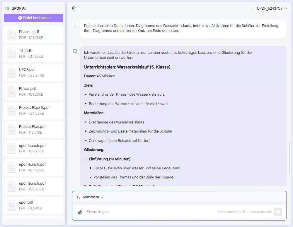Click the AI reply opening Ich verstehe
This screenshot has width=293, height=227.
(x=168, y=55)
